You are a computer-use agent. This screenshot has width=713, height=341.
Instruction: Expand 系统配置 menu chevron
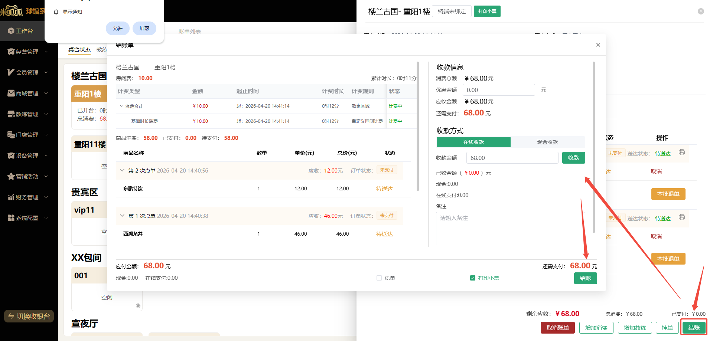coord(46,218)
